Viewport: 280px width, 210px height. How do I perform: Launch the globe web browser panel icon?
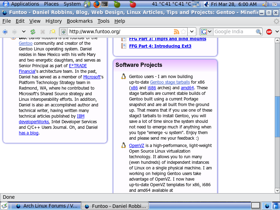pos(87,4)
